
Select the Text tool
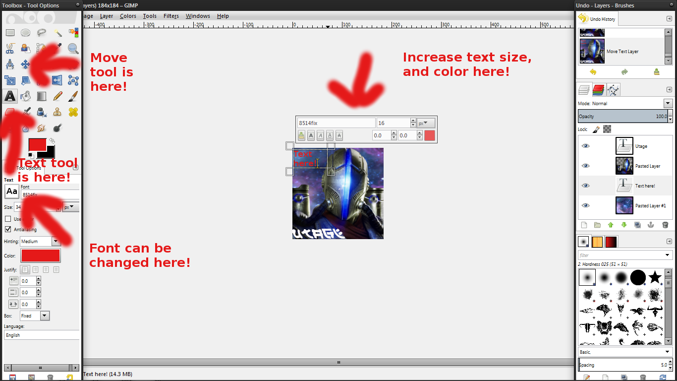click(10, 96)
